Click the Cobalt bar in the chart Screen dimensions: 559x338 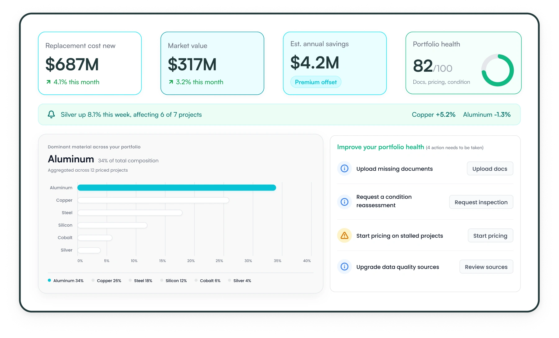pos(95,238)
